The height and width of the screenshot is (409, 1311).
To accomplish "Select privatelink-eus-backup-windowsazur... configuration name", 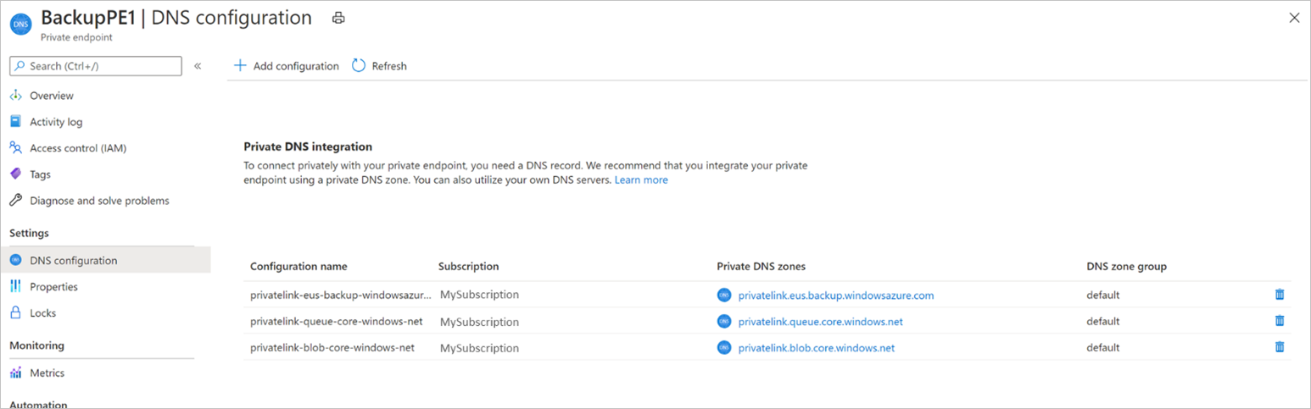I will pyautogui.click(x=341, y=296).
